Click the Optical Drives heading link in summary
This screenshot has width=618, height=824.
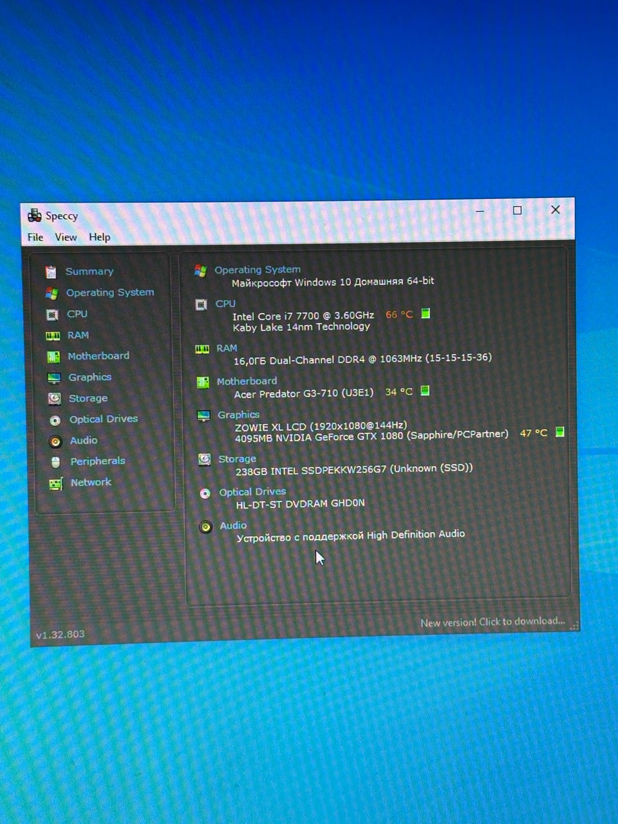pyautogui.click(x=252, y=492)
